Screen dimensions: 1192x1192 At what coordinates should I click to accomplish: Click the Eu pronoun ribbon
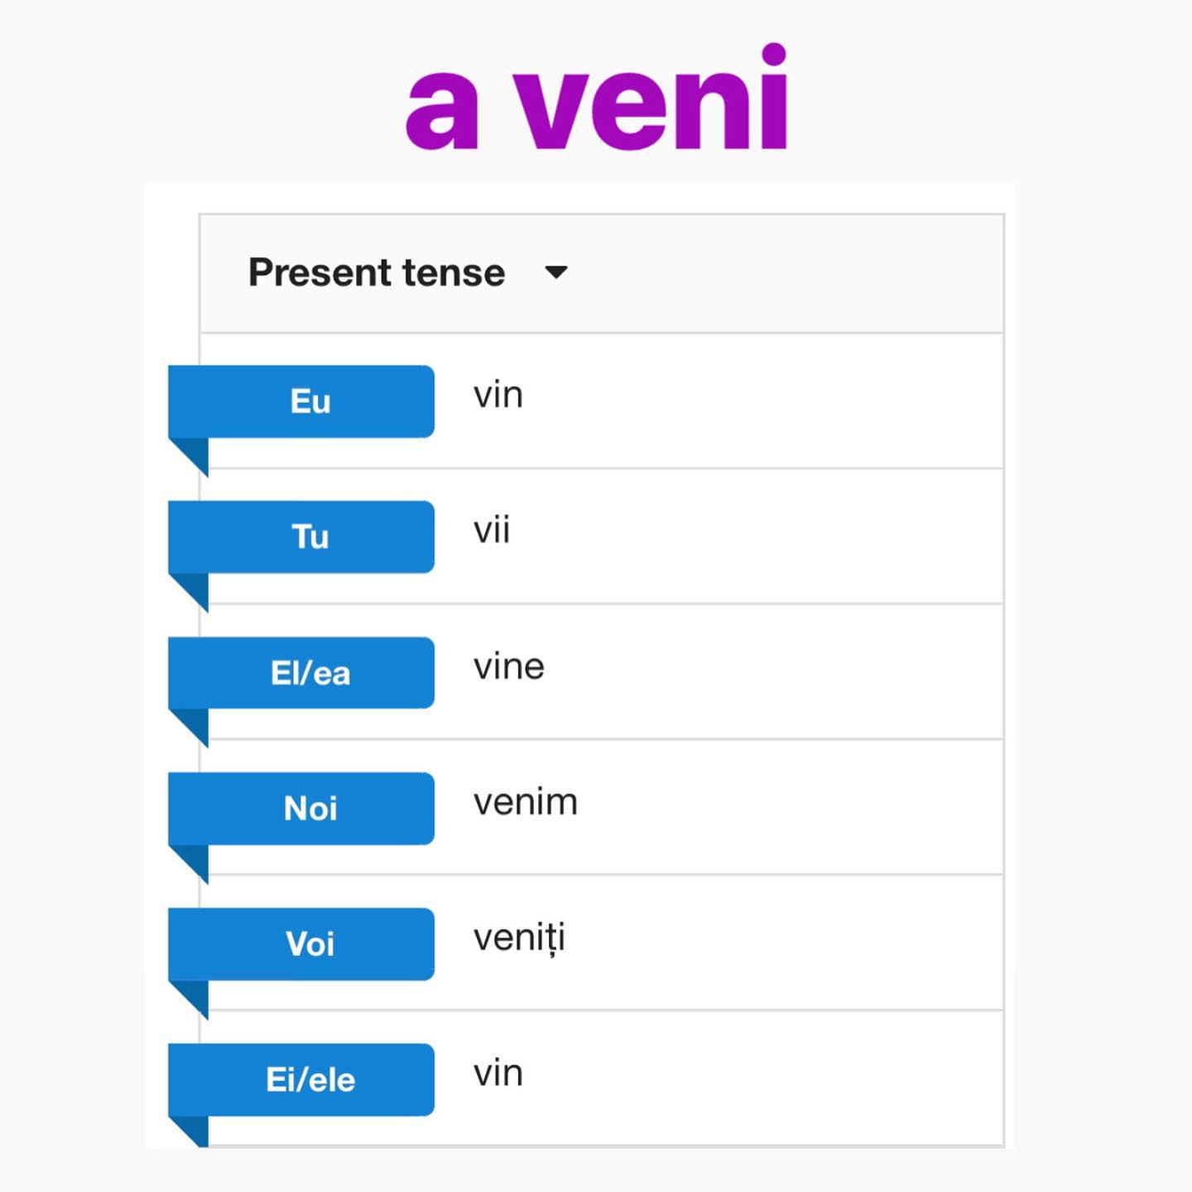click(x=301, y=401)
